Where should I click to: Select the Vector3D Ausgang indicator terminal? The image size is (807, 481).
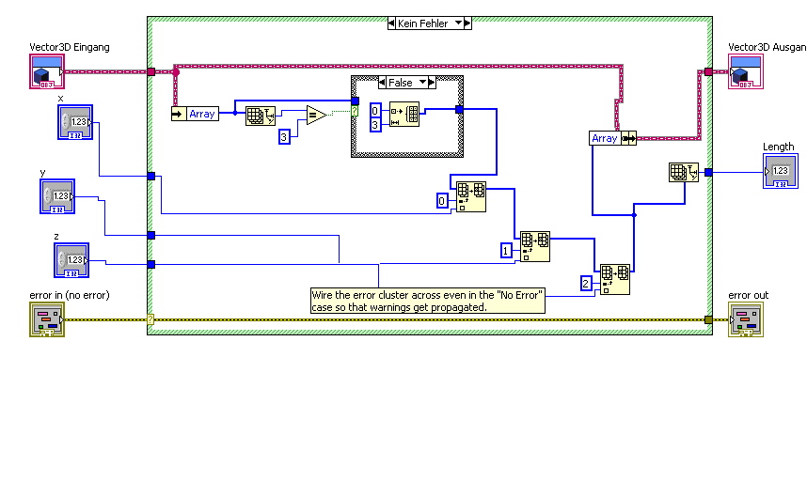coord(746,71)
